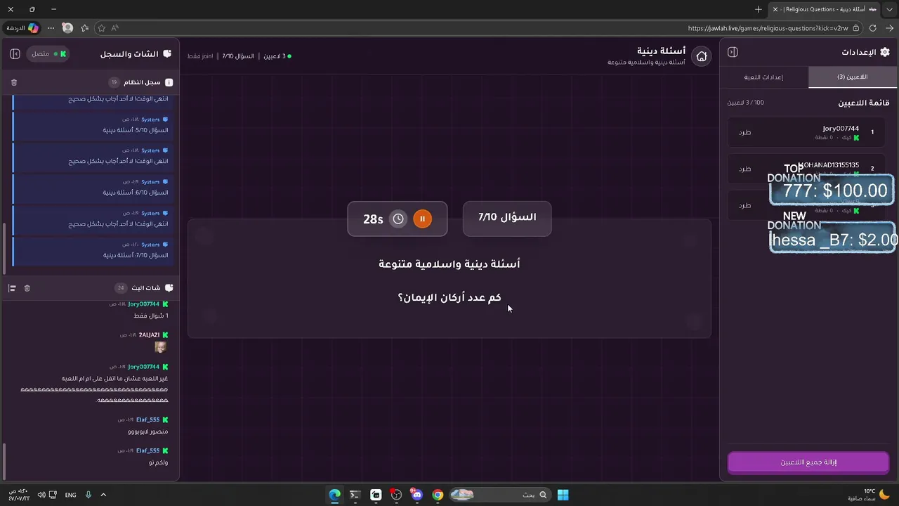Click the stream chat scrollbar
The height and width of the screenshot is (506, 899).
click(4, 460)
